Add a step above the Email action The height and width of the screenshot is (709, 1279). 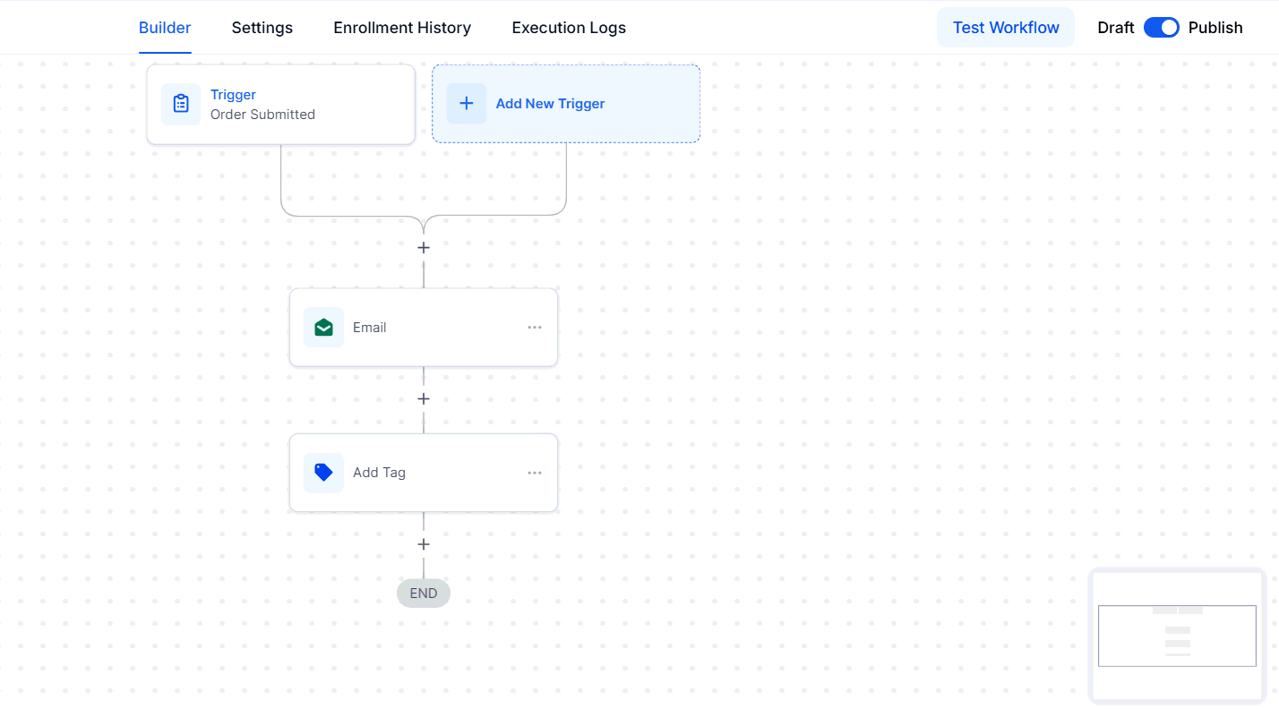424,247
